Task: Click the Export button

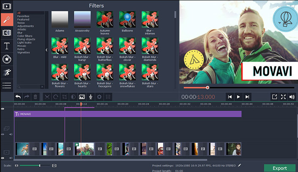Action: (279, 168)
